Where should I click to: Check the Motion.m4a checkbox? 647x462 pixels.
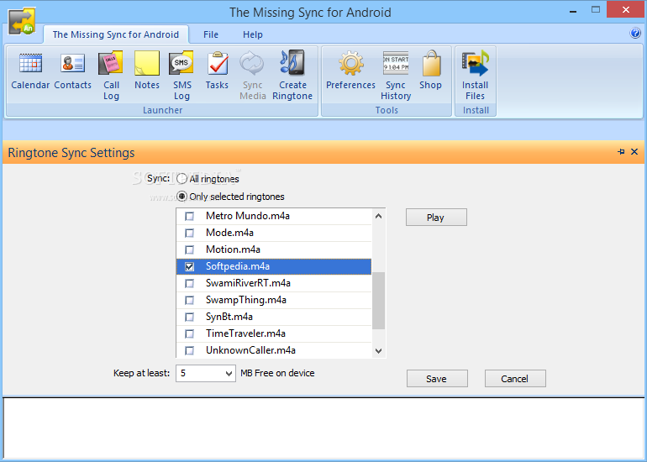189,250
